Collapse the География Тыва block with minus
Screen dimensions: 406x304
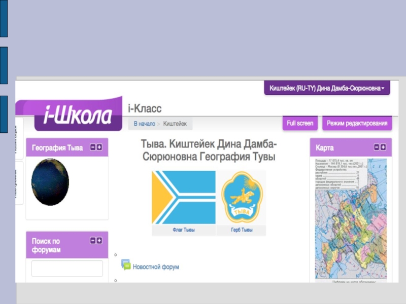pos(93,147)
